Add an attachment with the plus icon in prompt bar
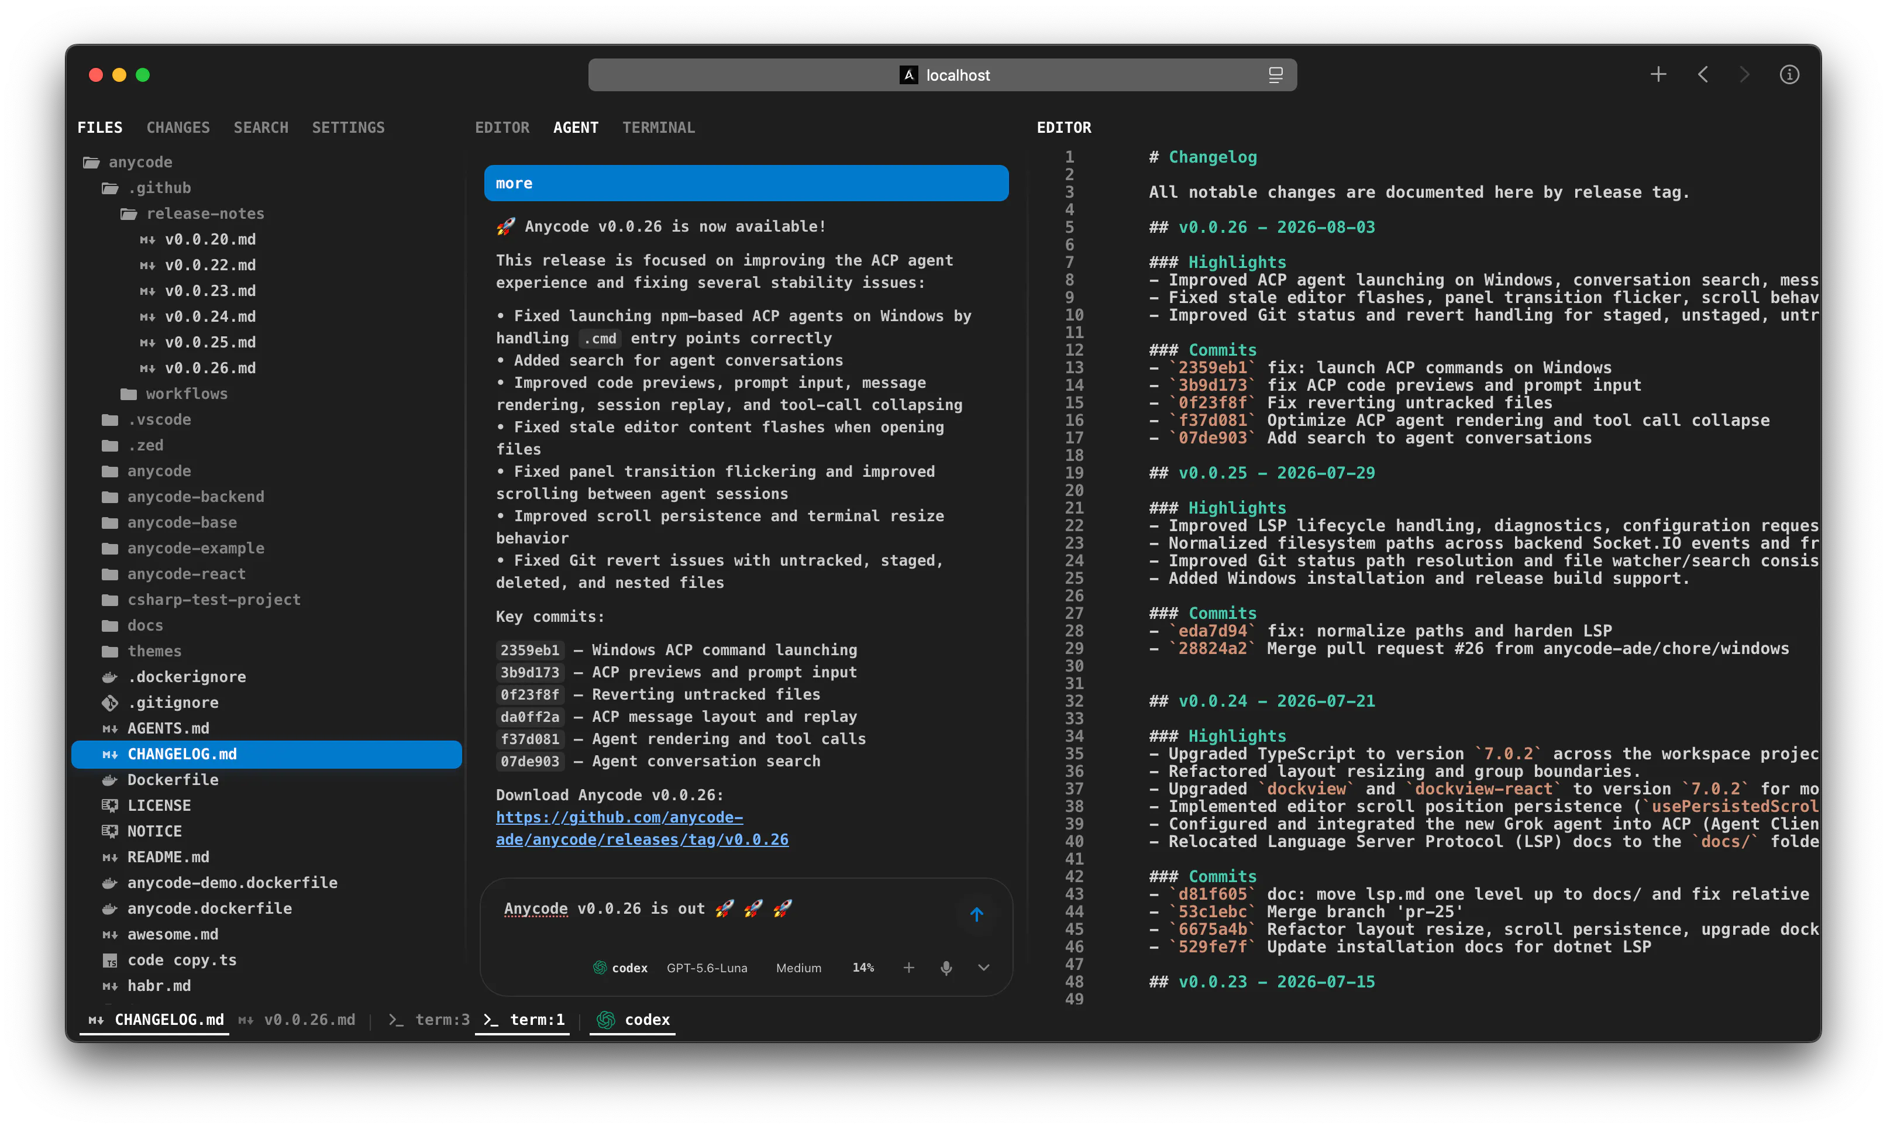Image resolution: width=1887 pixels, height=1129 pixels. [909, 968]
